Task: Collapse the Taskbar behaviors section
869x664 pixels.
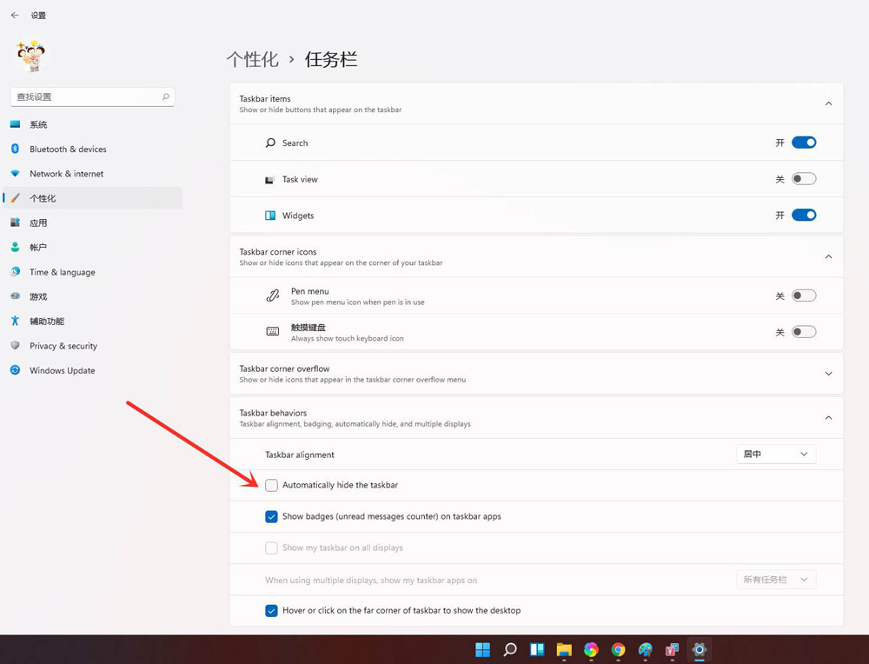Action: [x=827, y=417]
